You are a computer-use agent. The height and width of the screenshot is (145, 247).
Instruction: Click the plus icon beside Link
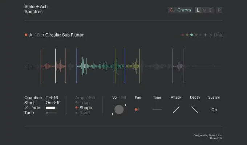coord(205,35)
